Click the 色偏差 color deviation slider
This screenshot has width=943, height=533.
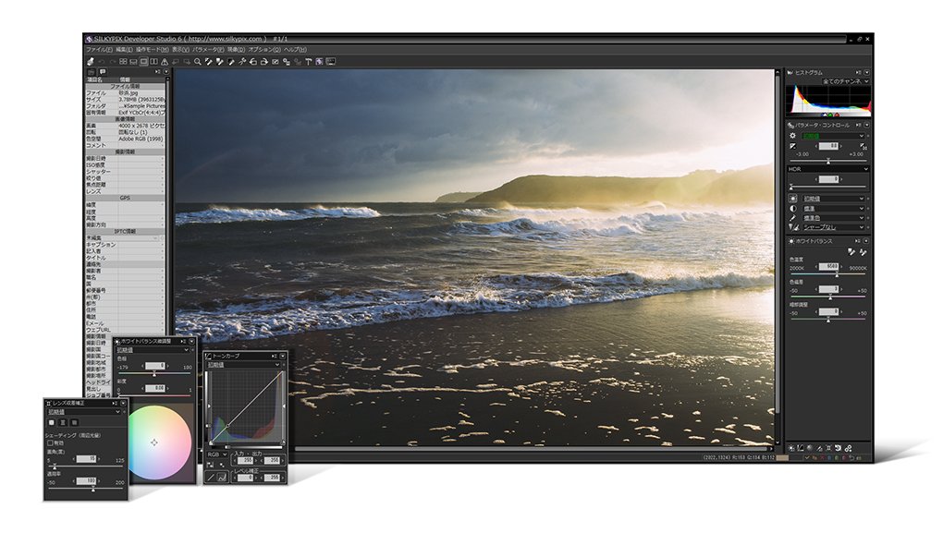coord(828,297)
